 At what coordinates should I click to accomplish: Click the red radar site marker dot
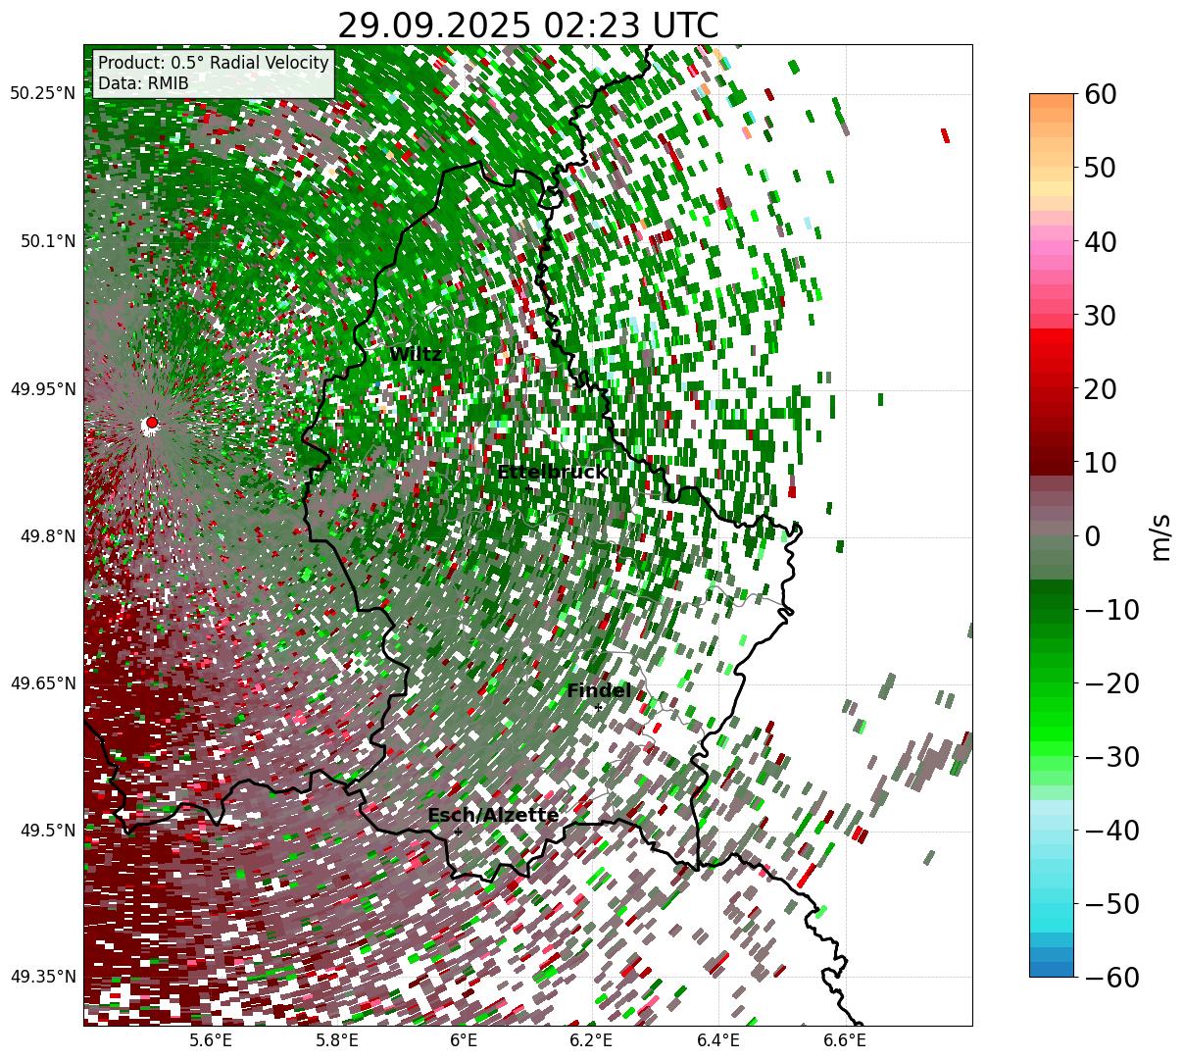click(x=151, y=423)
